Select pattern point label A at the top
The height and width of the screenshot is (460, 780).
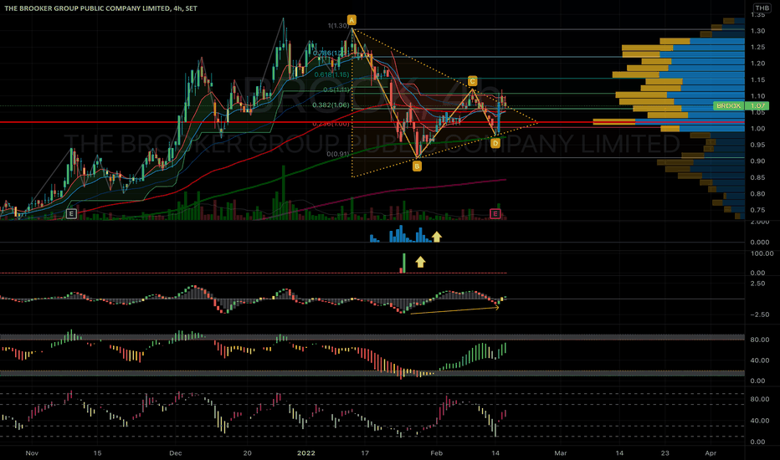tap(352, 20)
